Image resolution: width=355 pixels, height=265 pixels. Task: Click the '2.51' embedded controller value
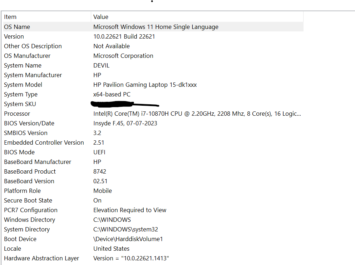[x=99, y=142]
